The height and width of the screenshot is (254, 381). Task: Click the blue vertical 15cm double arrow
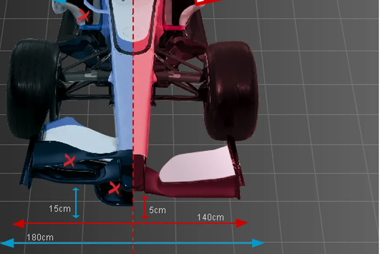click(x=76, y=203)
